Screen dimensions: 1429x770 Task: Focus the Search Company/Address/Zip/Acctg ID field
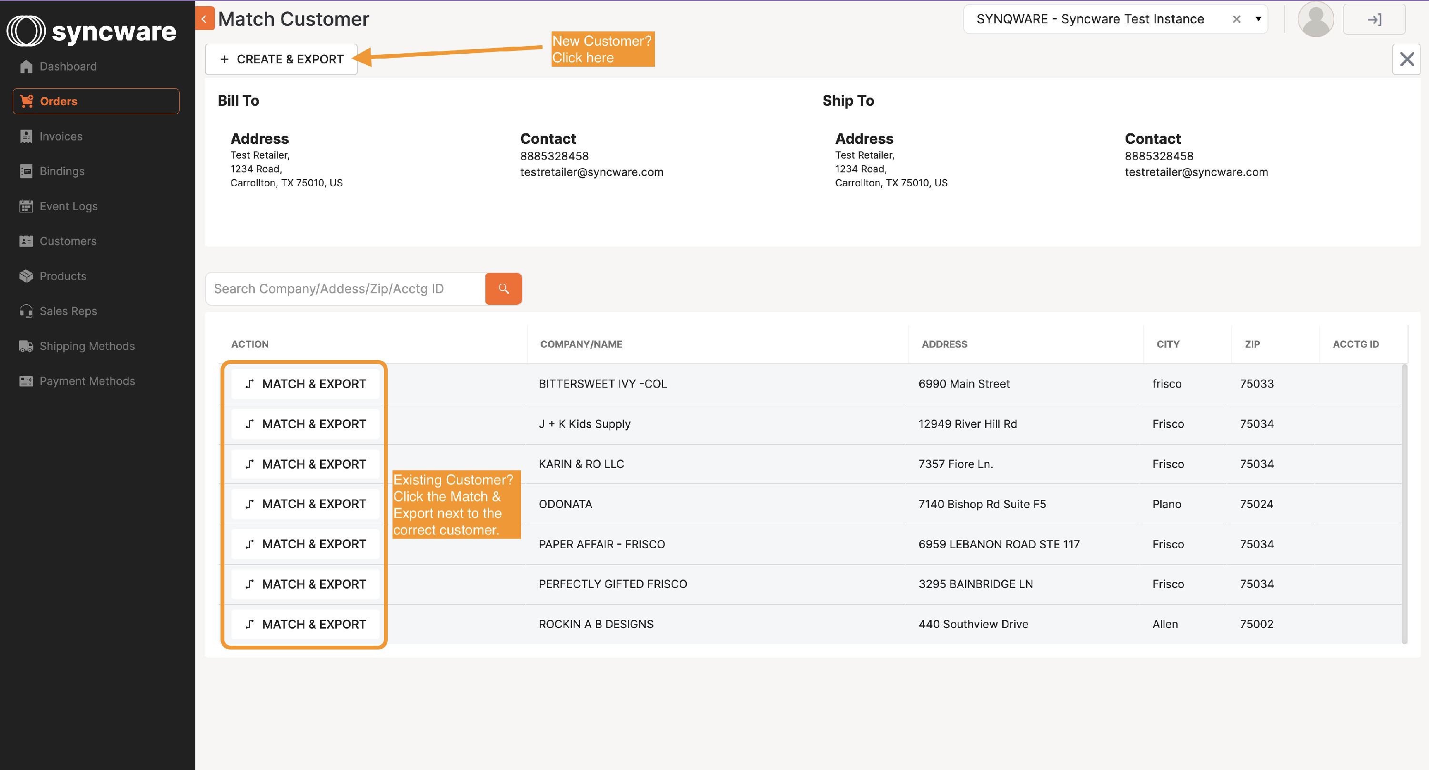[345, 289]
